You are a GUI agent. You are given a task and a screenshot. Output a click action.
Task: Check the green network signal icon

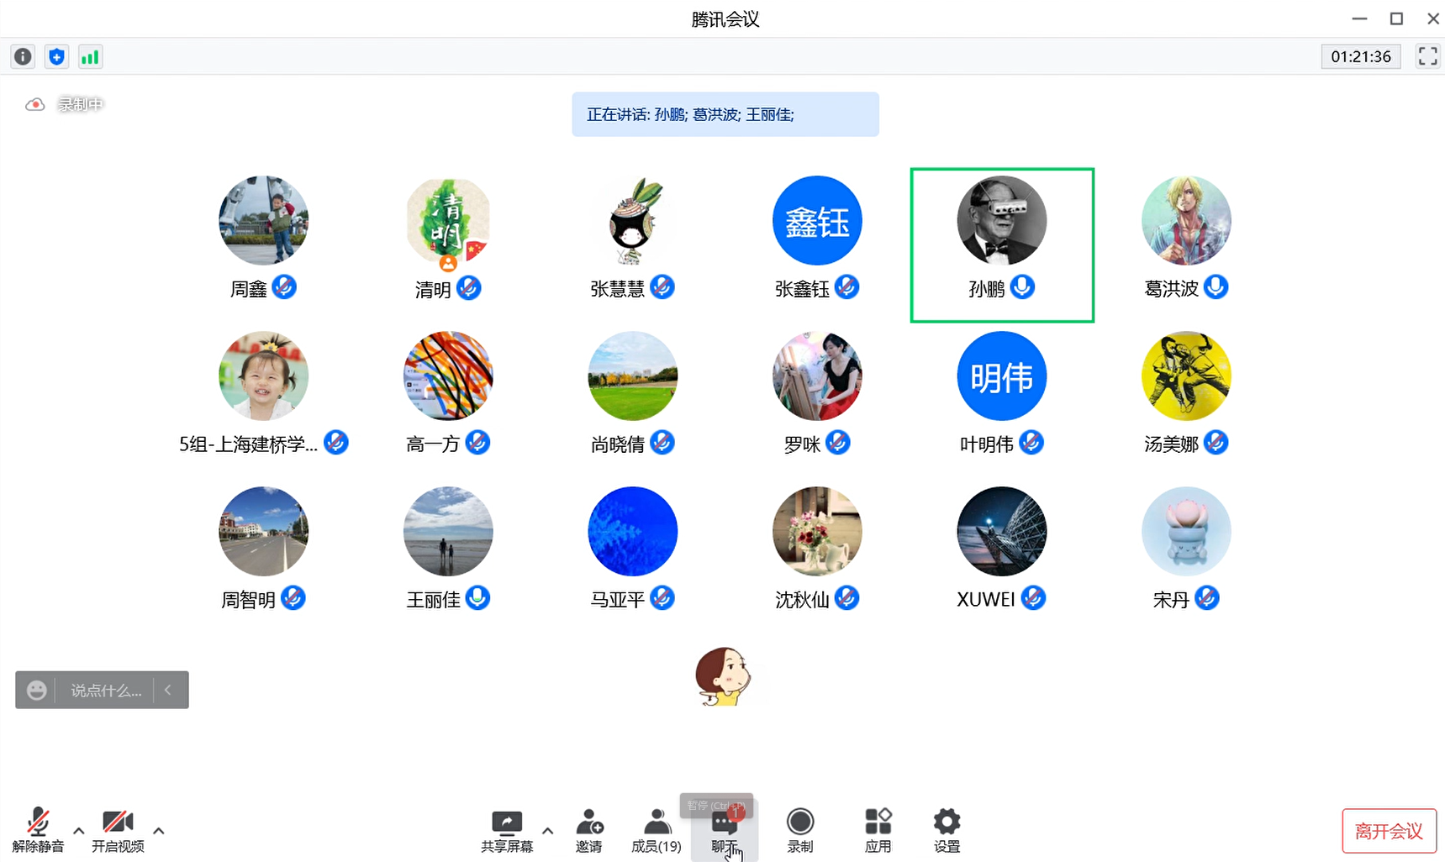point(90,56)
